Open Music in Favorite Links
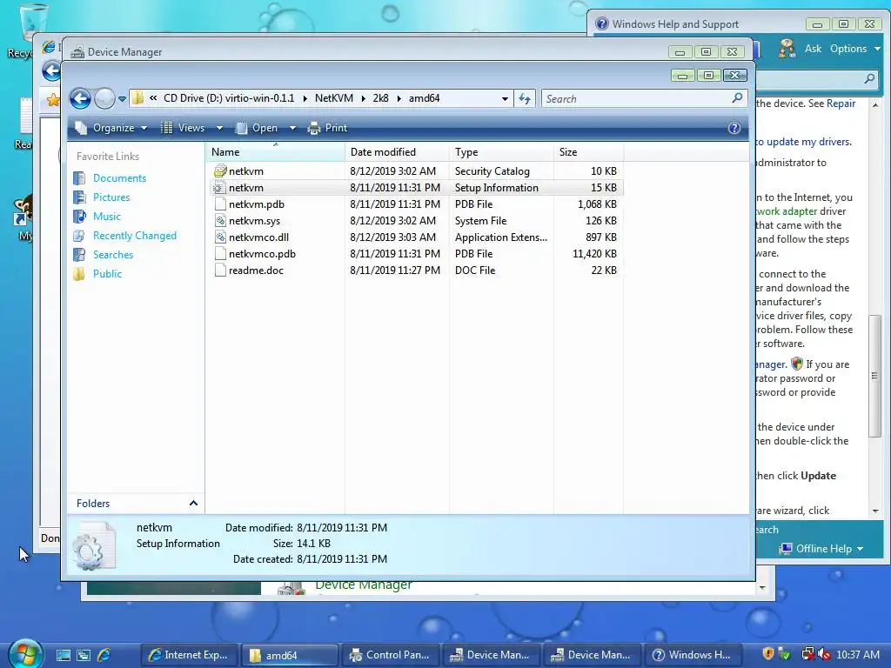The image size is (891, 668). coord(107,217)
